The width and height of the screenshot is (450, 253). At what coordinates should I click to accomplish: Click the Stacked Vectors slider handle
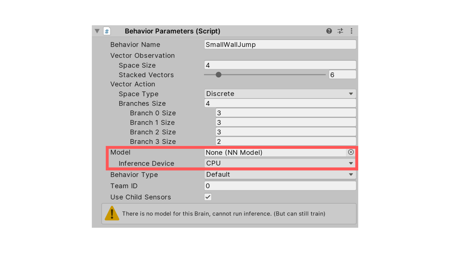pos(219,74)
